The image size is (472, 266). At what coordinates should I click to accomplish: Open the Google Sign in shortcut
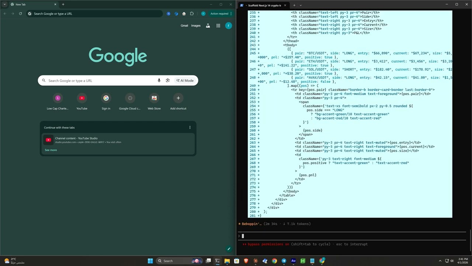[x=106, y=102]
